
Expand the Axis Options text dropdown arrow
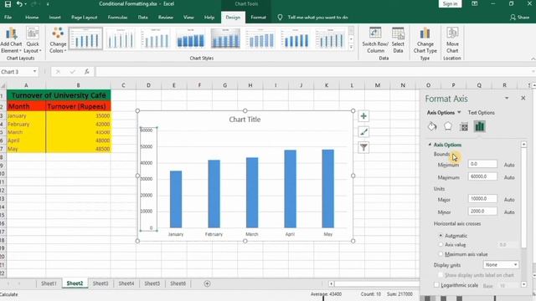click(459, 112)
